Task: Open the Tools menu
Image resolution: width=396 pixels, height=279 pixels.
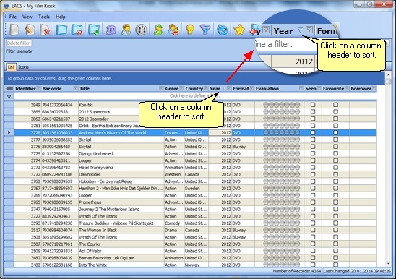Action: 44,17
